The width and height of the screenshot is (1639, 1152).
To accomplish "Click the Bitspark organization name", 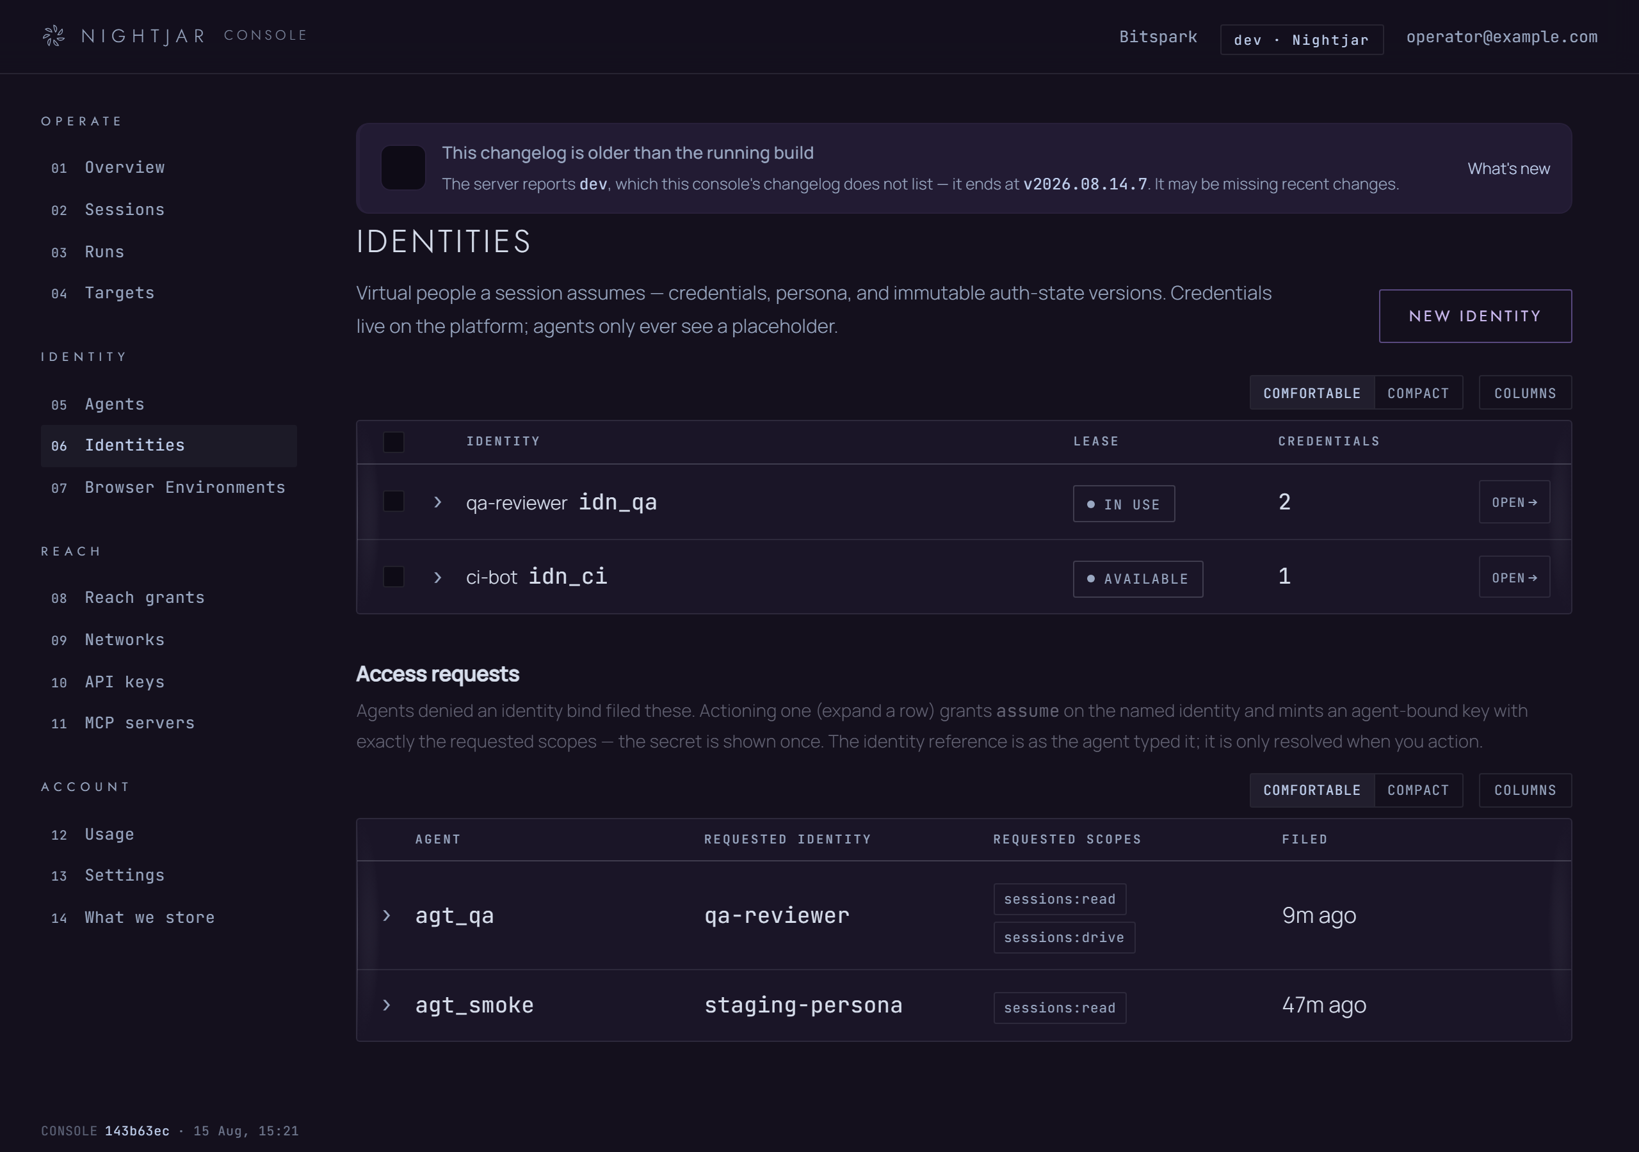I will pyautogui.click(x=1158, y=37).
